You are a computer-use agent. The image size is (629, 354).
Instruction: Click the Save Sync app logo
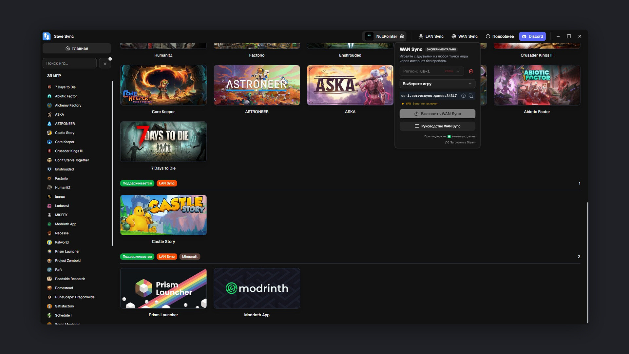click(47, 36)
